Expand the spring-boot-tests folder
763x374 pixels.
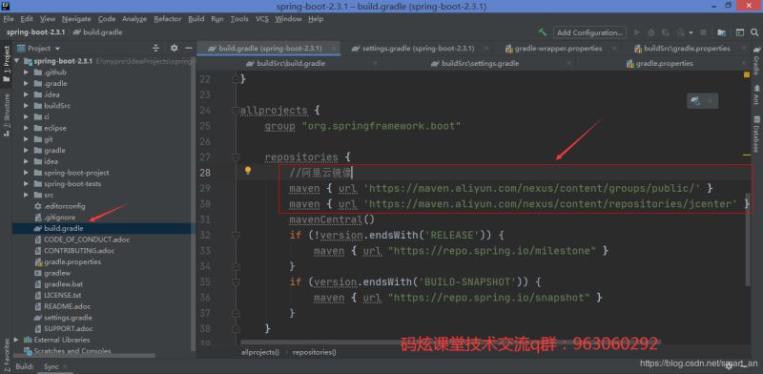[x=27, y=183]
